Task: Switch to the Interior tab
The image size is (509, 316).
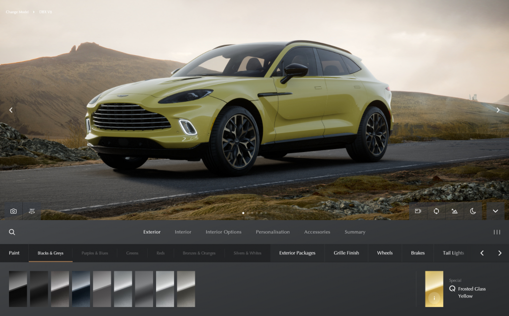Action: pyautogui.click(x=183, y=232)
